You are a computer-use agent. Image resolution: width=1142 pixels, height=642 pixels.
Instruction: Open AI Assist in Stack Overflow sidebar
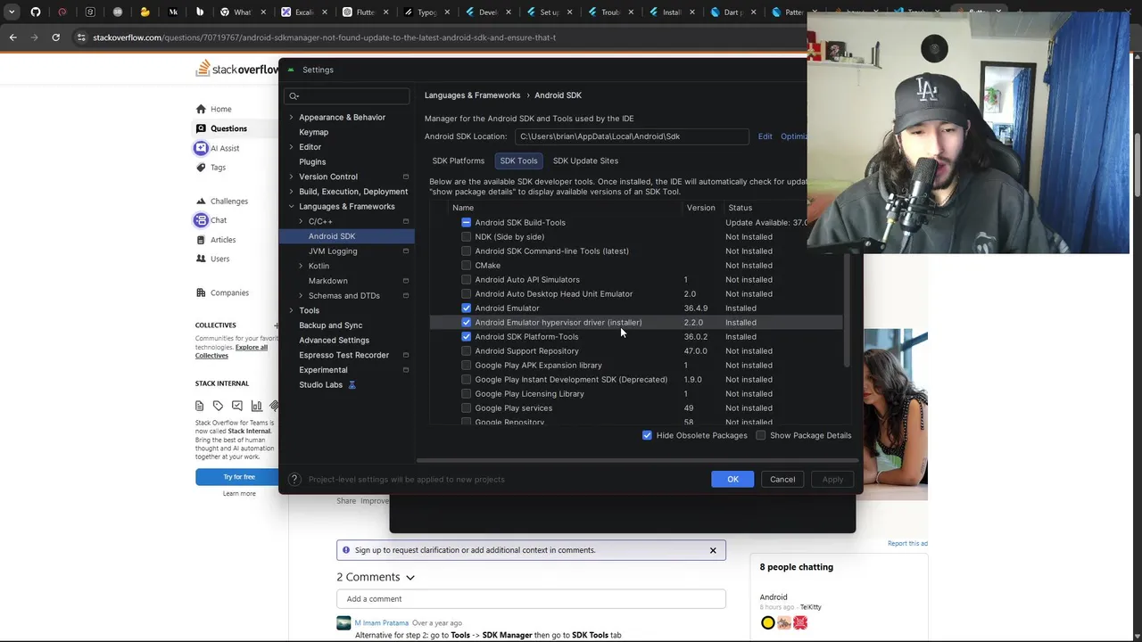pos(218,148)
